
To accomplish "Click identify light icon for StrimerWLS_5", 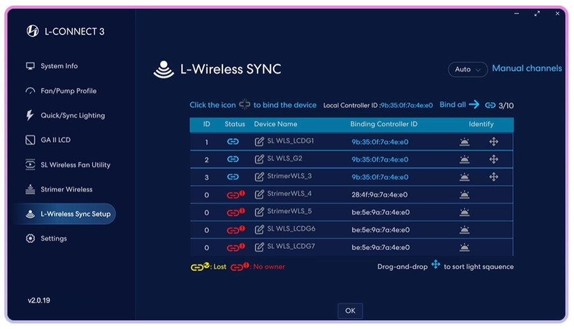I will coord(464,212).
